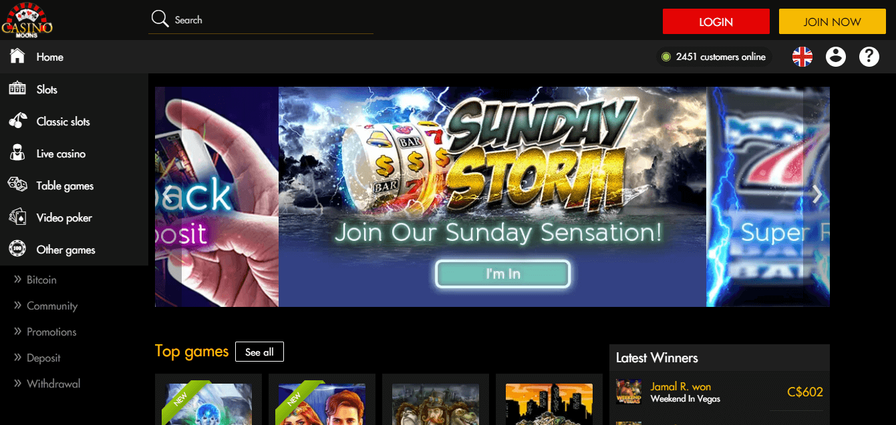Click the Casino Moons logo
Image resolution: width=896 pixels, height=425 pixels.
point(27,20)
